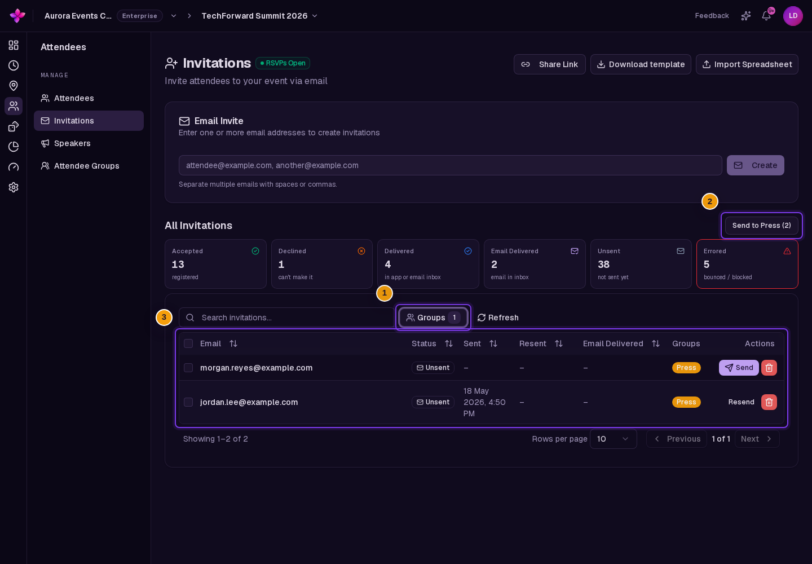This screenshot has width=812, height=564.
Task: Open the clock schedule icon in sidebar
Action: (x=14, y=65)
